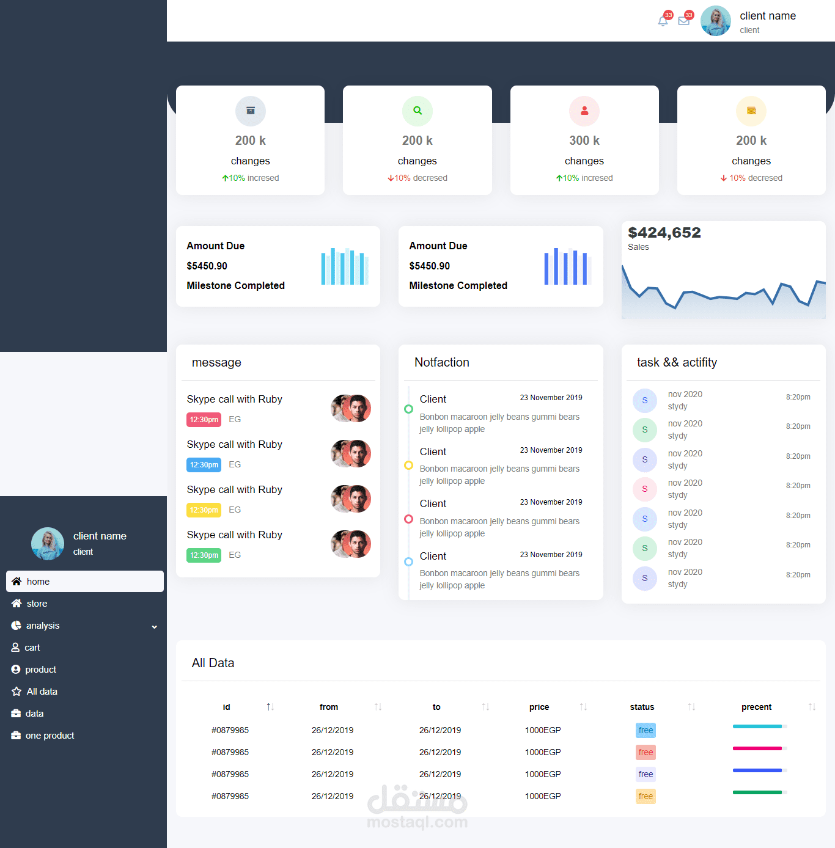The height and width of the screenshot is (848, 835).
Task: Click the All data star icon
Action: point(17,692)
